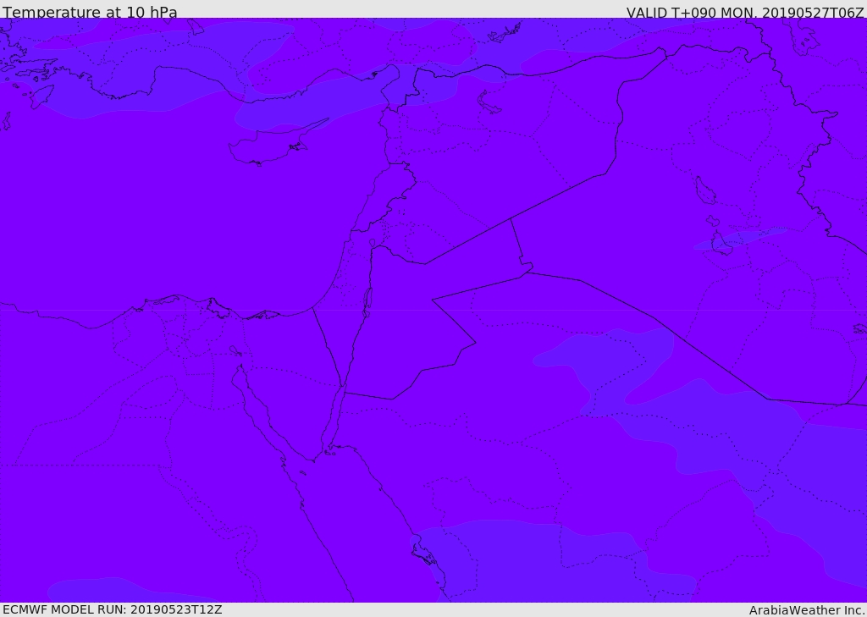Screen dimensions: 867x617
Task: Click the 'Temperature at 10 hPa' title text
Action: pyautogui.click(x=90, y=12)
